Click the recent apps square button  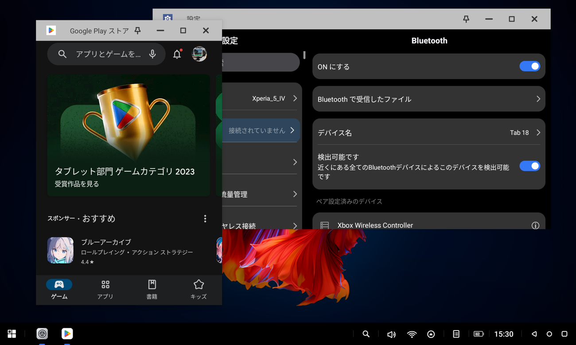tap(564, 334)
